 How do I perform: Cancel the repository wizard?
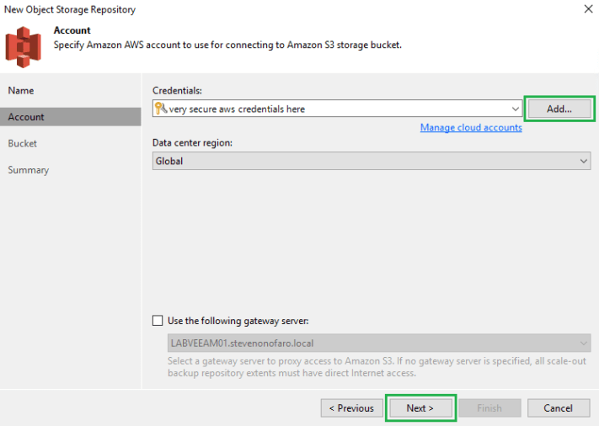click(558, 408)
